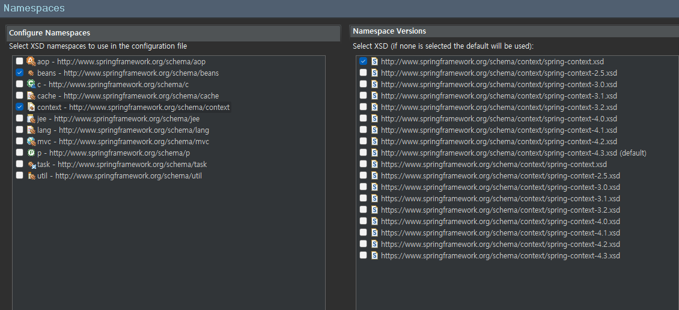The image size is (679, 310).
Task: Click the Namespace Versions section header
Action: [x=514, y=31]
